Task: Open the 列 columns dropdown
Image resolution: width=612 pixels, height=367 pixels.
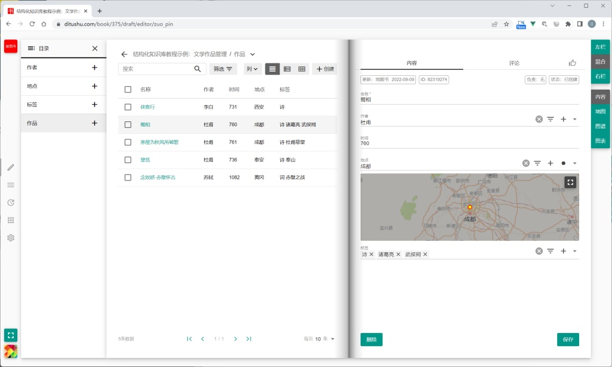Action: pyautogui.click(x=252, y=69)
